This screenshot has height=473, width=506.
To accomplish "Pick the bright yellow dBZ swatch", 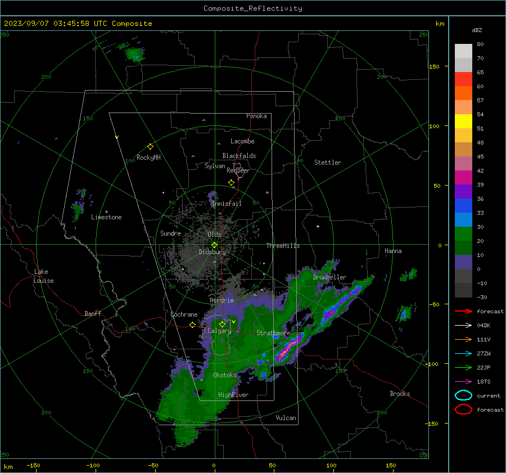I will point(463,121).
